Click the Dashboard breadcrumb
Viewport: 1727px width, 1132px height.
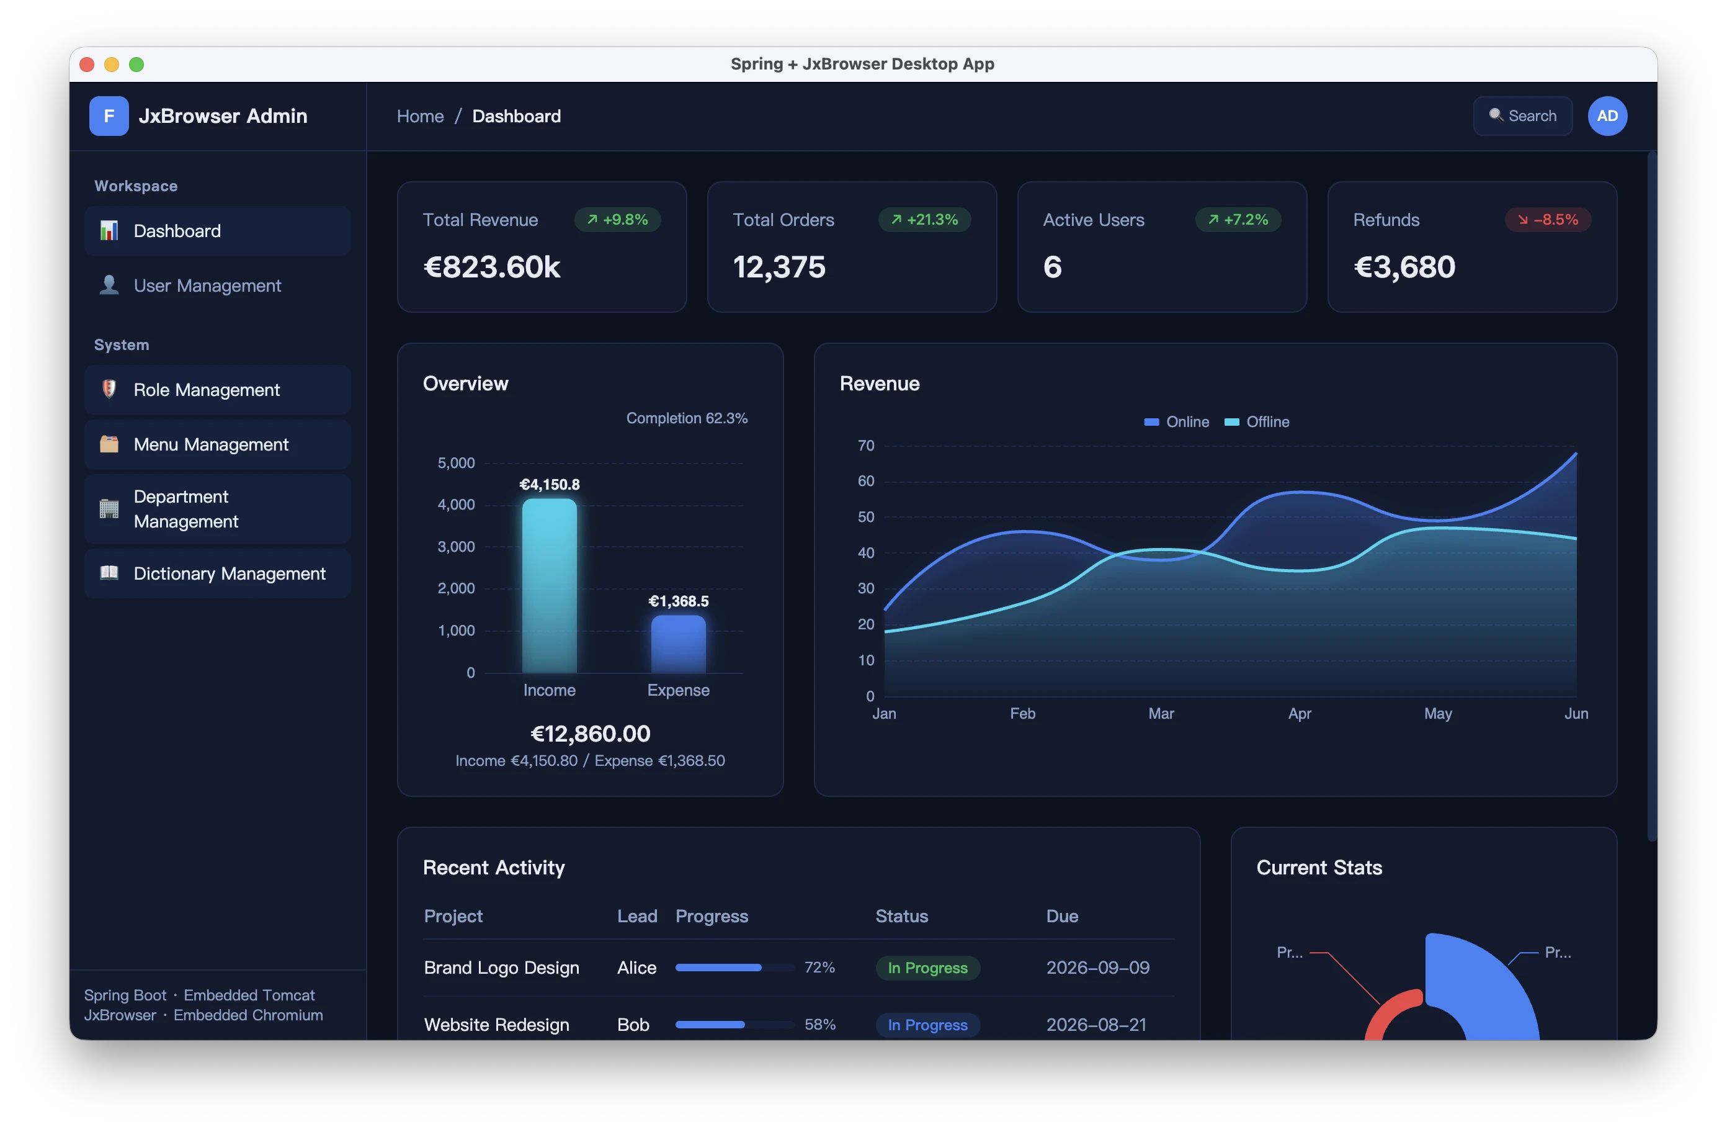[517, 116]
